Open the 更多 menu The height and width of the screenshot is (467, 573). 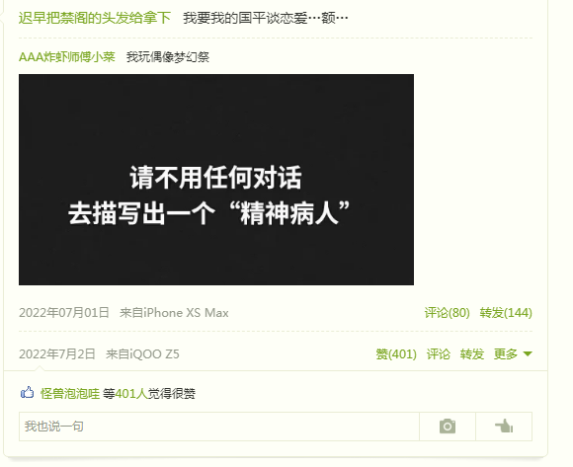506,353
